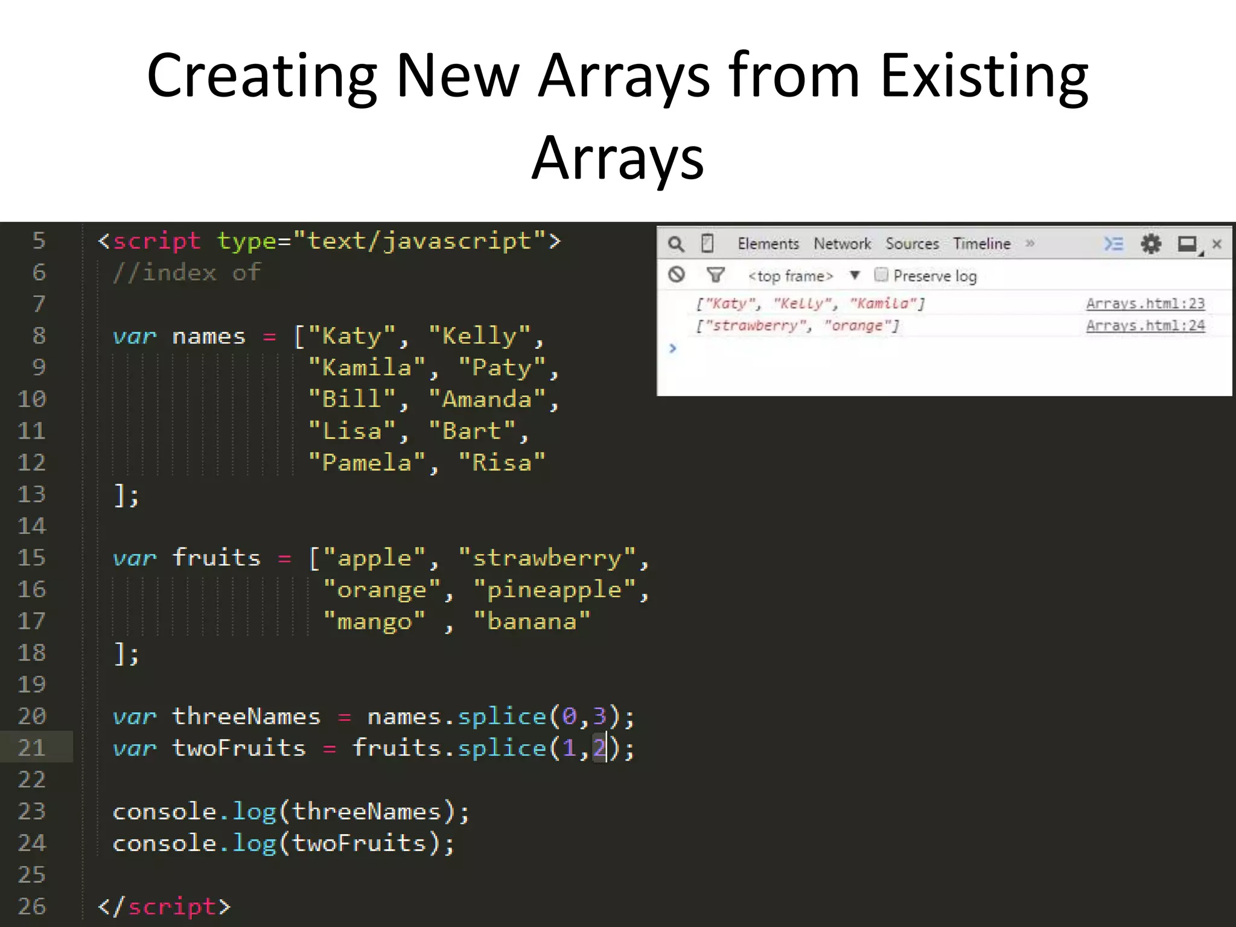This screenshot has width=1236, height=927.
Task: Expand hidden tabs with the » chevron
Action: click(1030, 243)
